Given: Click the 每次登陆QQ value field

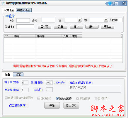Looking at the screenshot, I should pos(25,90).
